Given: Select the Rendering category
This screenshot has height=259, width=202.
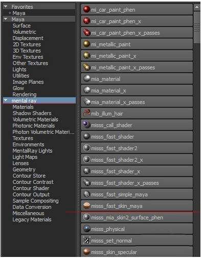Looking at the screenshot, I should [25, 95].
